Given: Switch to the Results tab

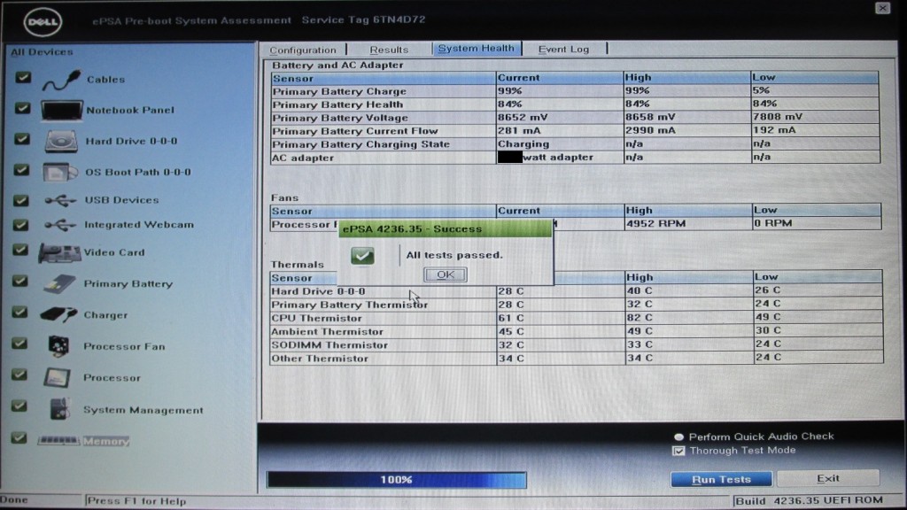Looking at the screenshot, I should click(x=389, y=50).
